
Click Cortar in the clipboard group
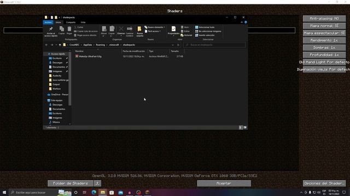79,27
